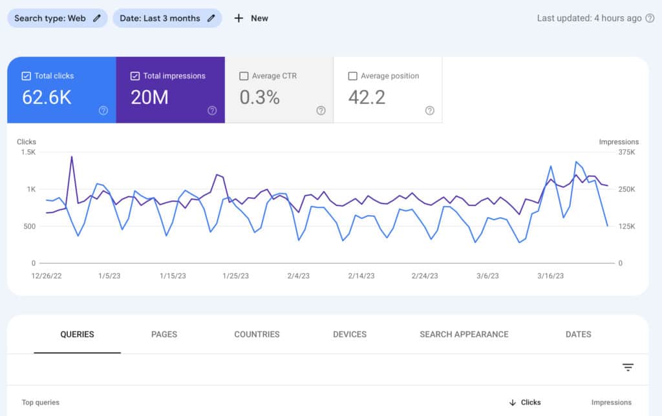Open help icon beside Last updated text
Image resolution: width=662 pixels, height=416 pixels.
point(650,18)
